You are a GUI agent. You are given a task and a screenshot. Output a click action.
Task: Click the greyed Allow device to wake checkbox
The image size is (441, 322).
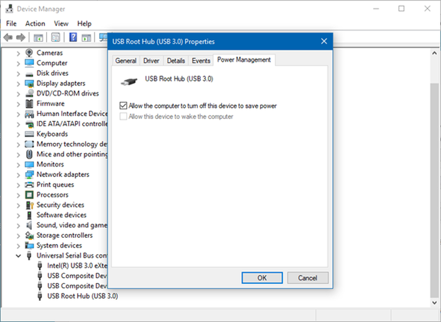point(123,117)
